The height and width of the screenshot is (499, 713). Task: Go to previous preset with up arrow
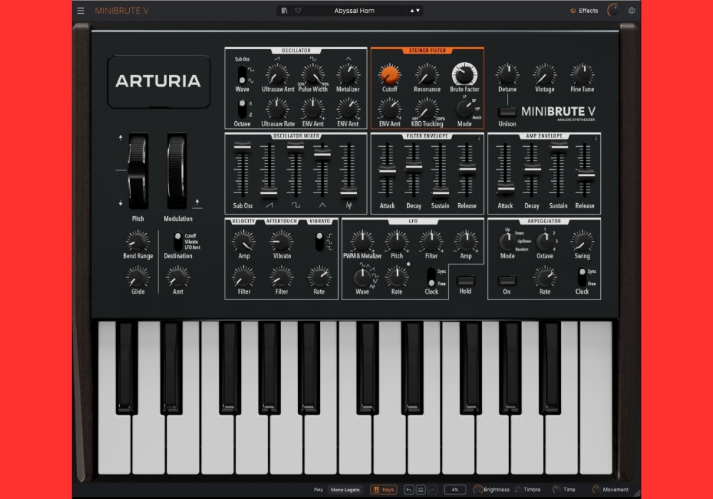click(412, 11)
